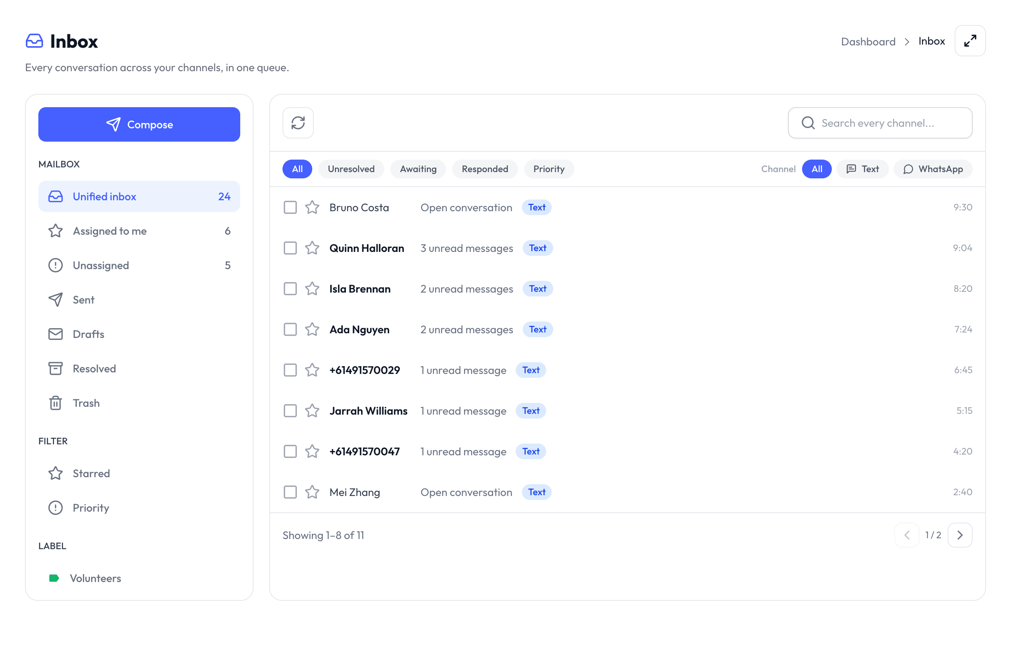Click the Text badge on Mei Zhang's row
This screenshot has height=654, width=1011.
pos(536,492)
